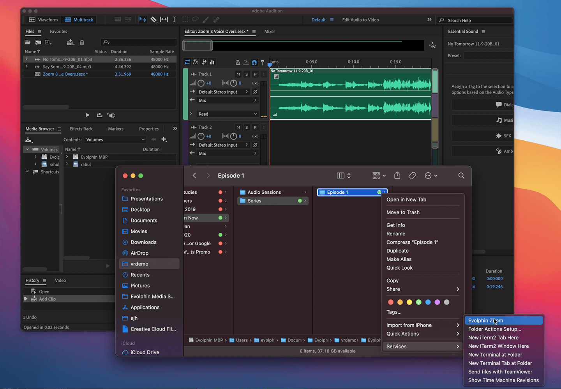Click the Finder tags icon
The height and width of the screenshot is (389, 561).
pos(412,176)
